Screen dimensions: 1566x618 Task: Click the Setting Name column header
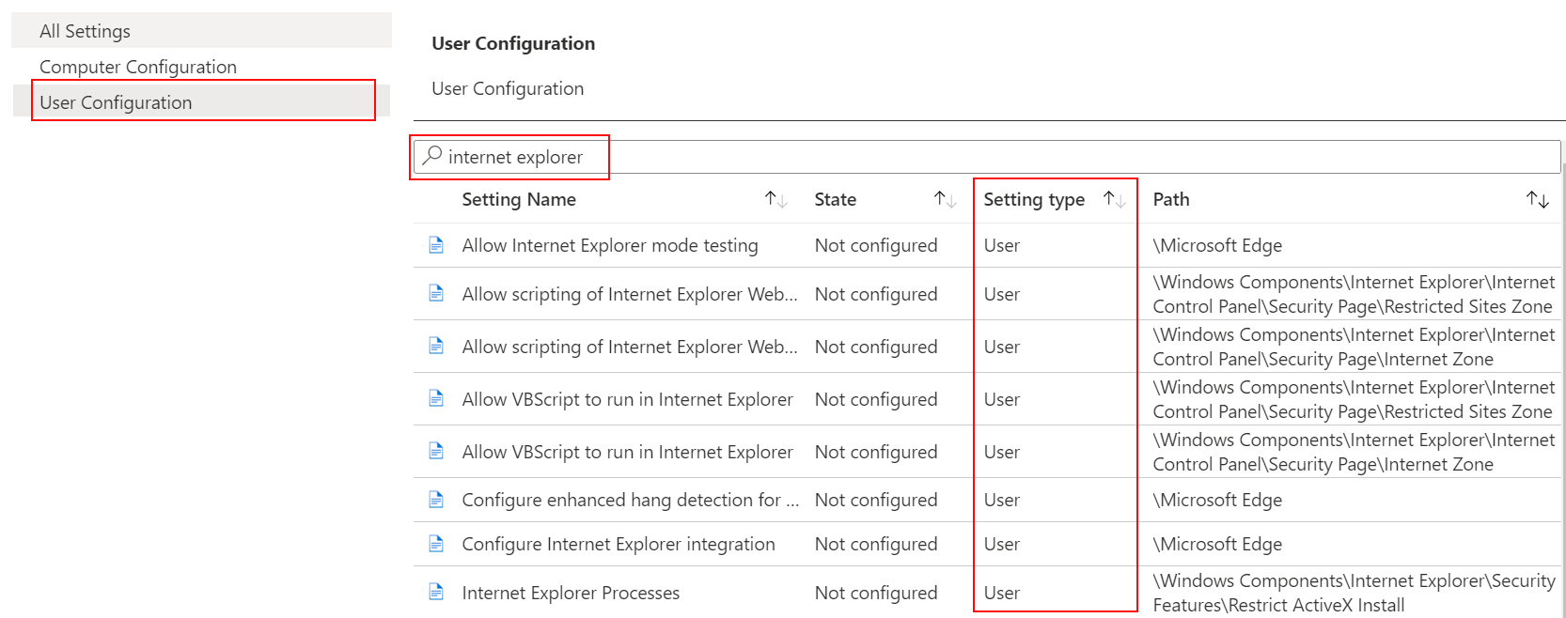tap(519, 199)
